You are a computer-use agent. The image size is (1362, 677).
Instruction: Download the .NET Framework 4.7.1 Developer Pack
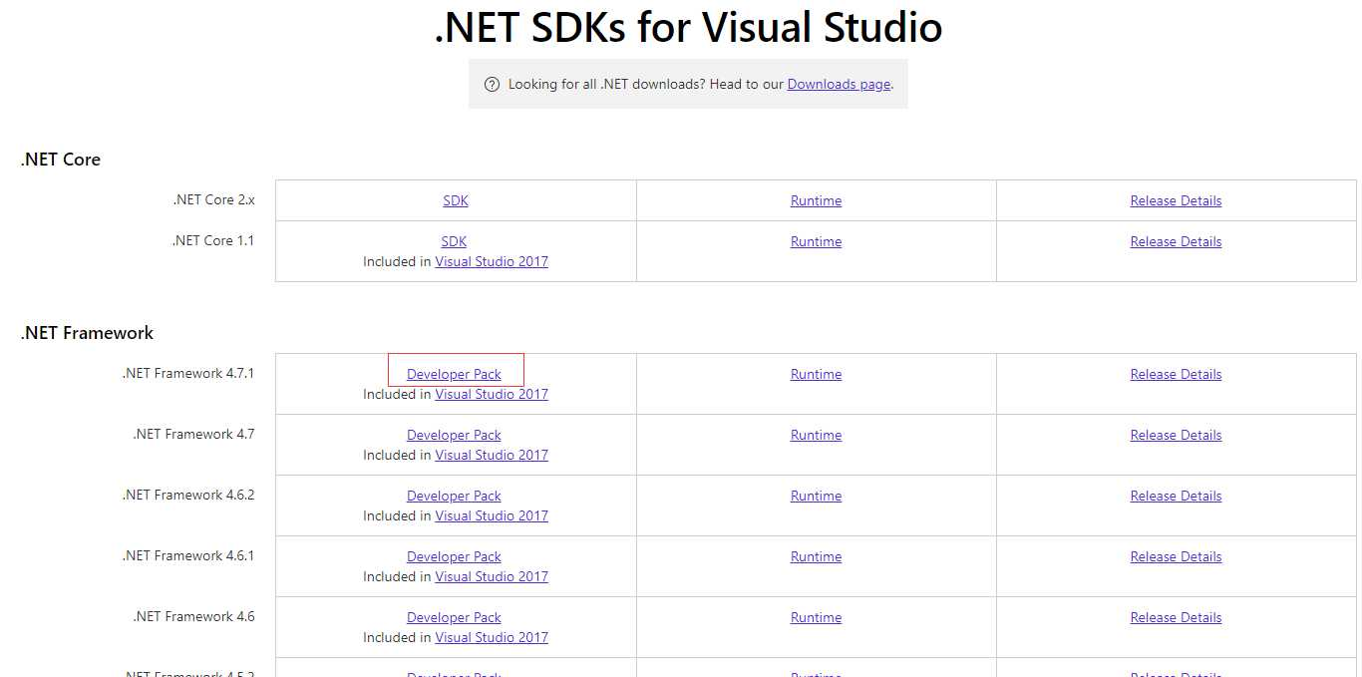pos(455,373)
